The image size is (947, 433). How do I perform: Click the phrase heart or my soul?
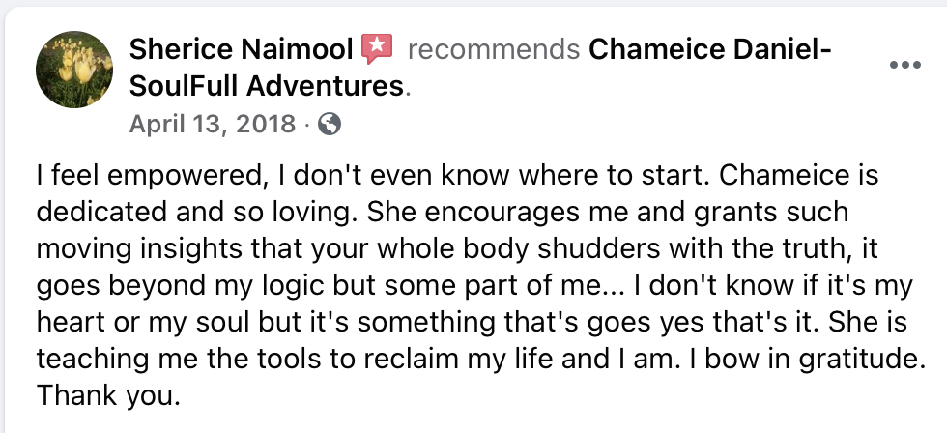pyautogui.click(x=145, y=323)
